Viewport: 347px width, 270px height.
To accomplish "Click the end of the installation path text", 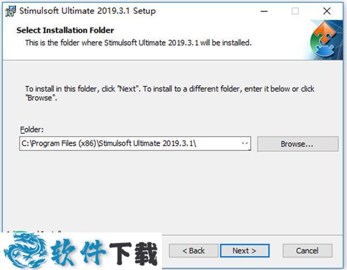I will (195, 143).
